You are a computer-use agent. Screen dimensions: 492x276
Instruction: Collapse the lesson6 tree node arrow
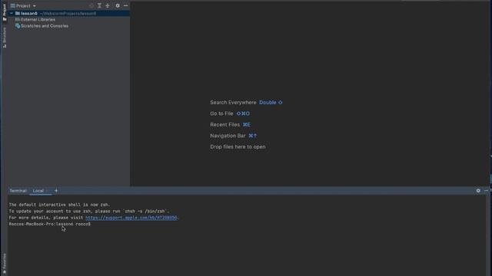pyautogui.click(x=12, y=14)
